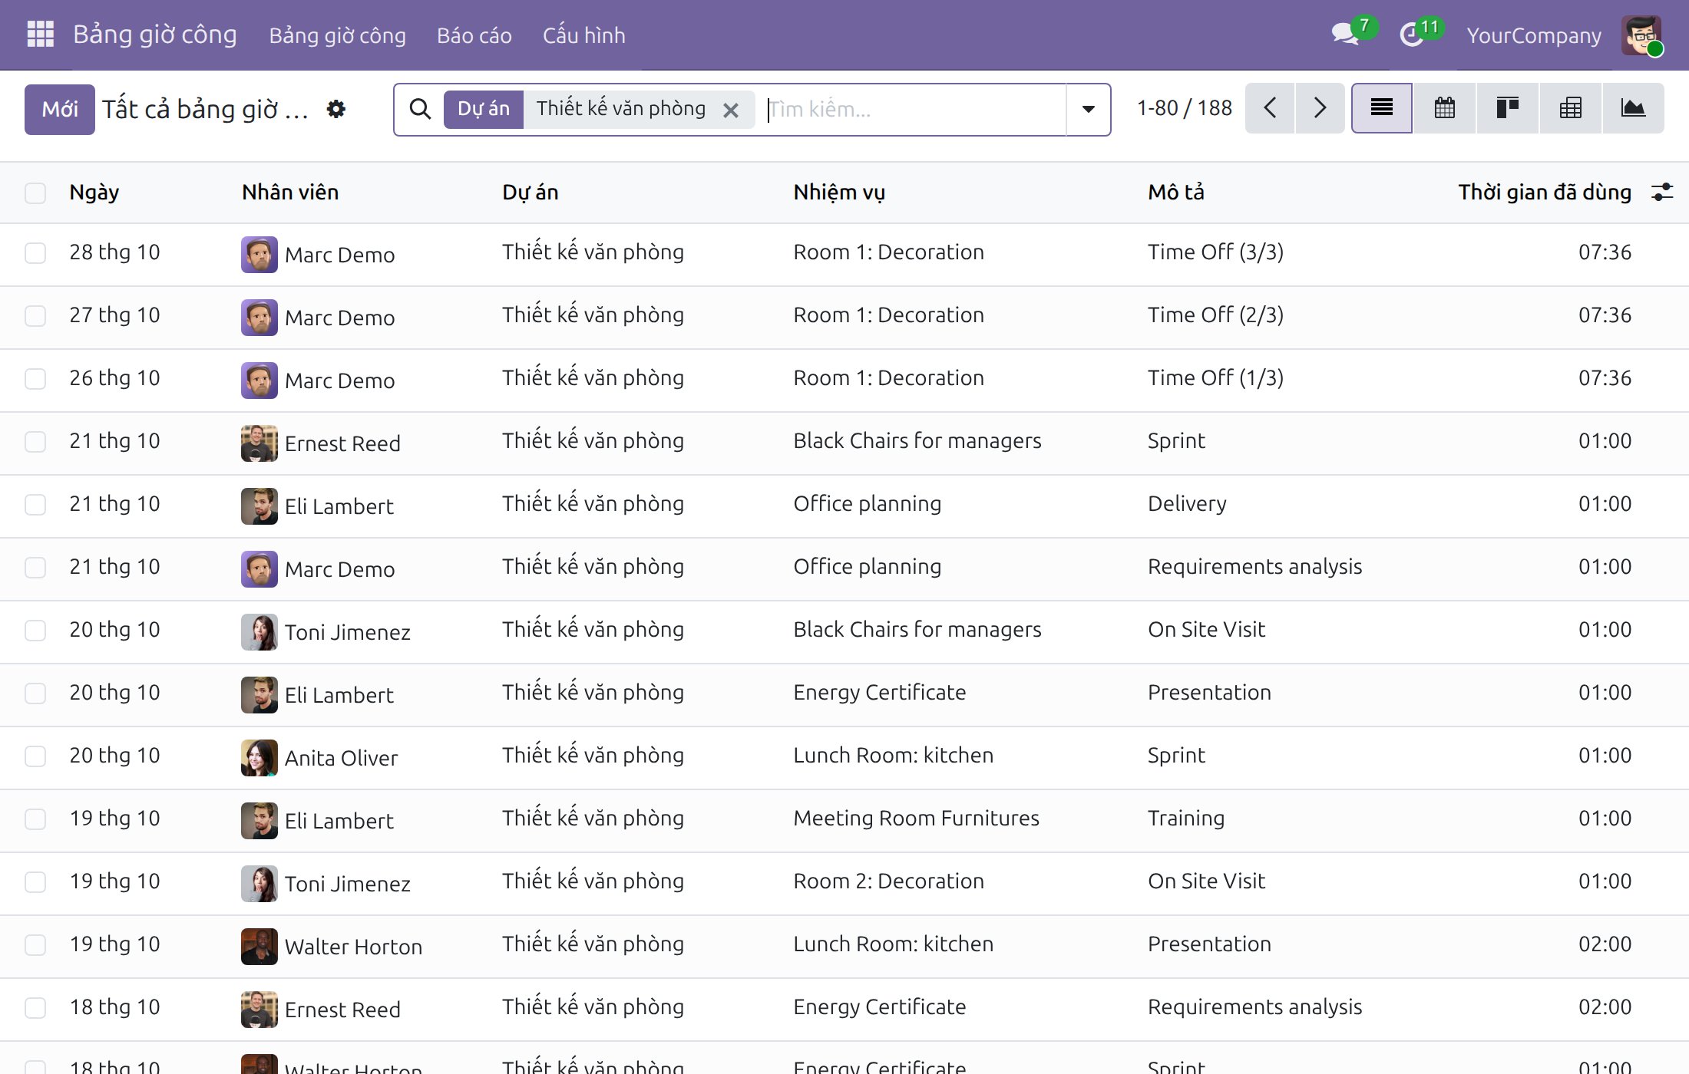
Task: Go to next page of records
Action: 1320,108
